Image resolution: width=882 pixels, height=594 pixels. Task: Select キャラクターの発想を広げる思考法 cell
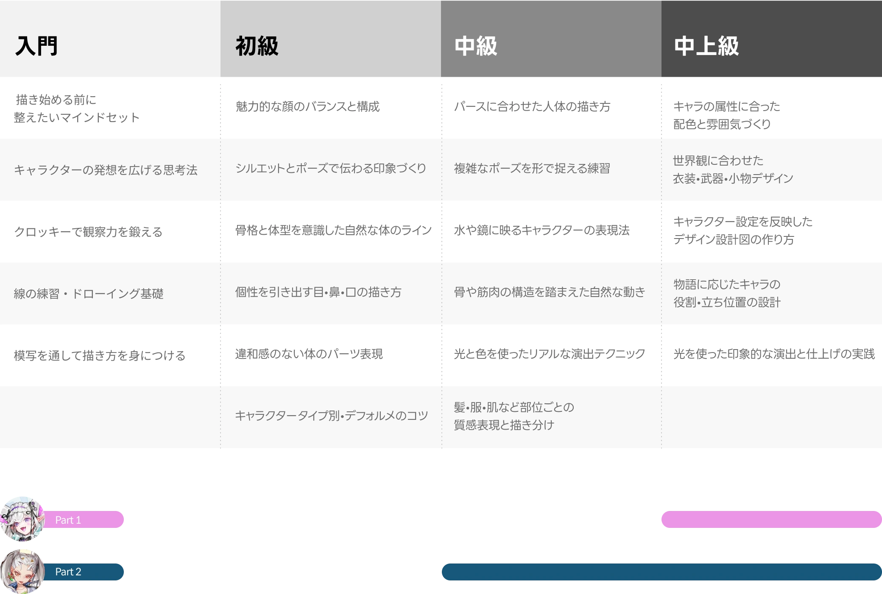click(x=110, y=170)
